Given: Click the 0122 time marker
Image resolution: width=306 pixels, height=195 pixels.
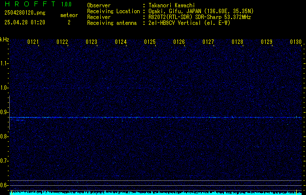Looking at the screenshot, I should (x=62, y=41).
